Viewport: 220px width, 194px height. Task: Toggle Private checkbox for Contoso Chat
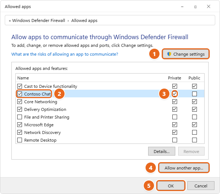(x=175, y=94)
